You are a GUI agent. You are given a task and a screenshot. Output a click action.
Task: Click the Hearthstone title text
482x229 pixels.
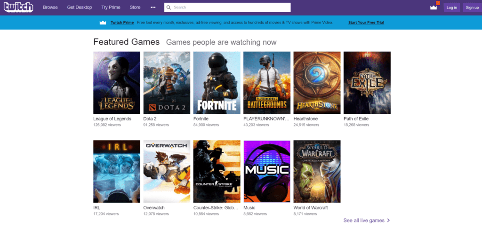click(305, 119)
